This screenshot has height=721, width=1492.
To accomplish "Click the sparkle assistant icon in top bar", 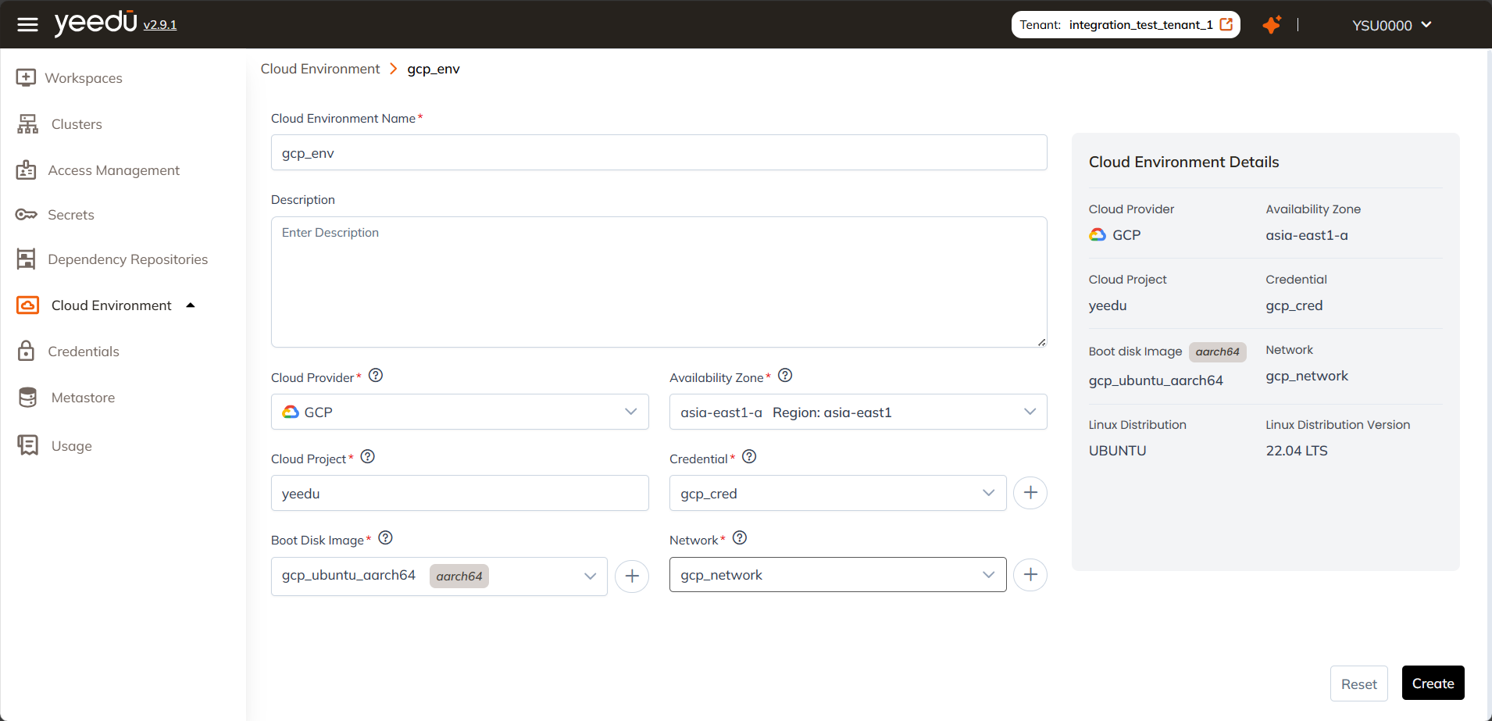I will (1272, 24).
